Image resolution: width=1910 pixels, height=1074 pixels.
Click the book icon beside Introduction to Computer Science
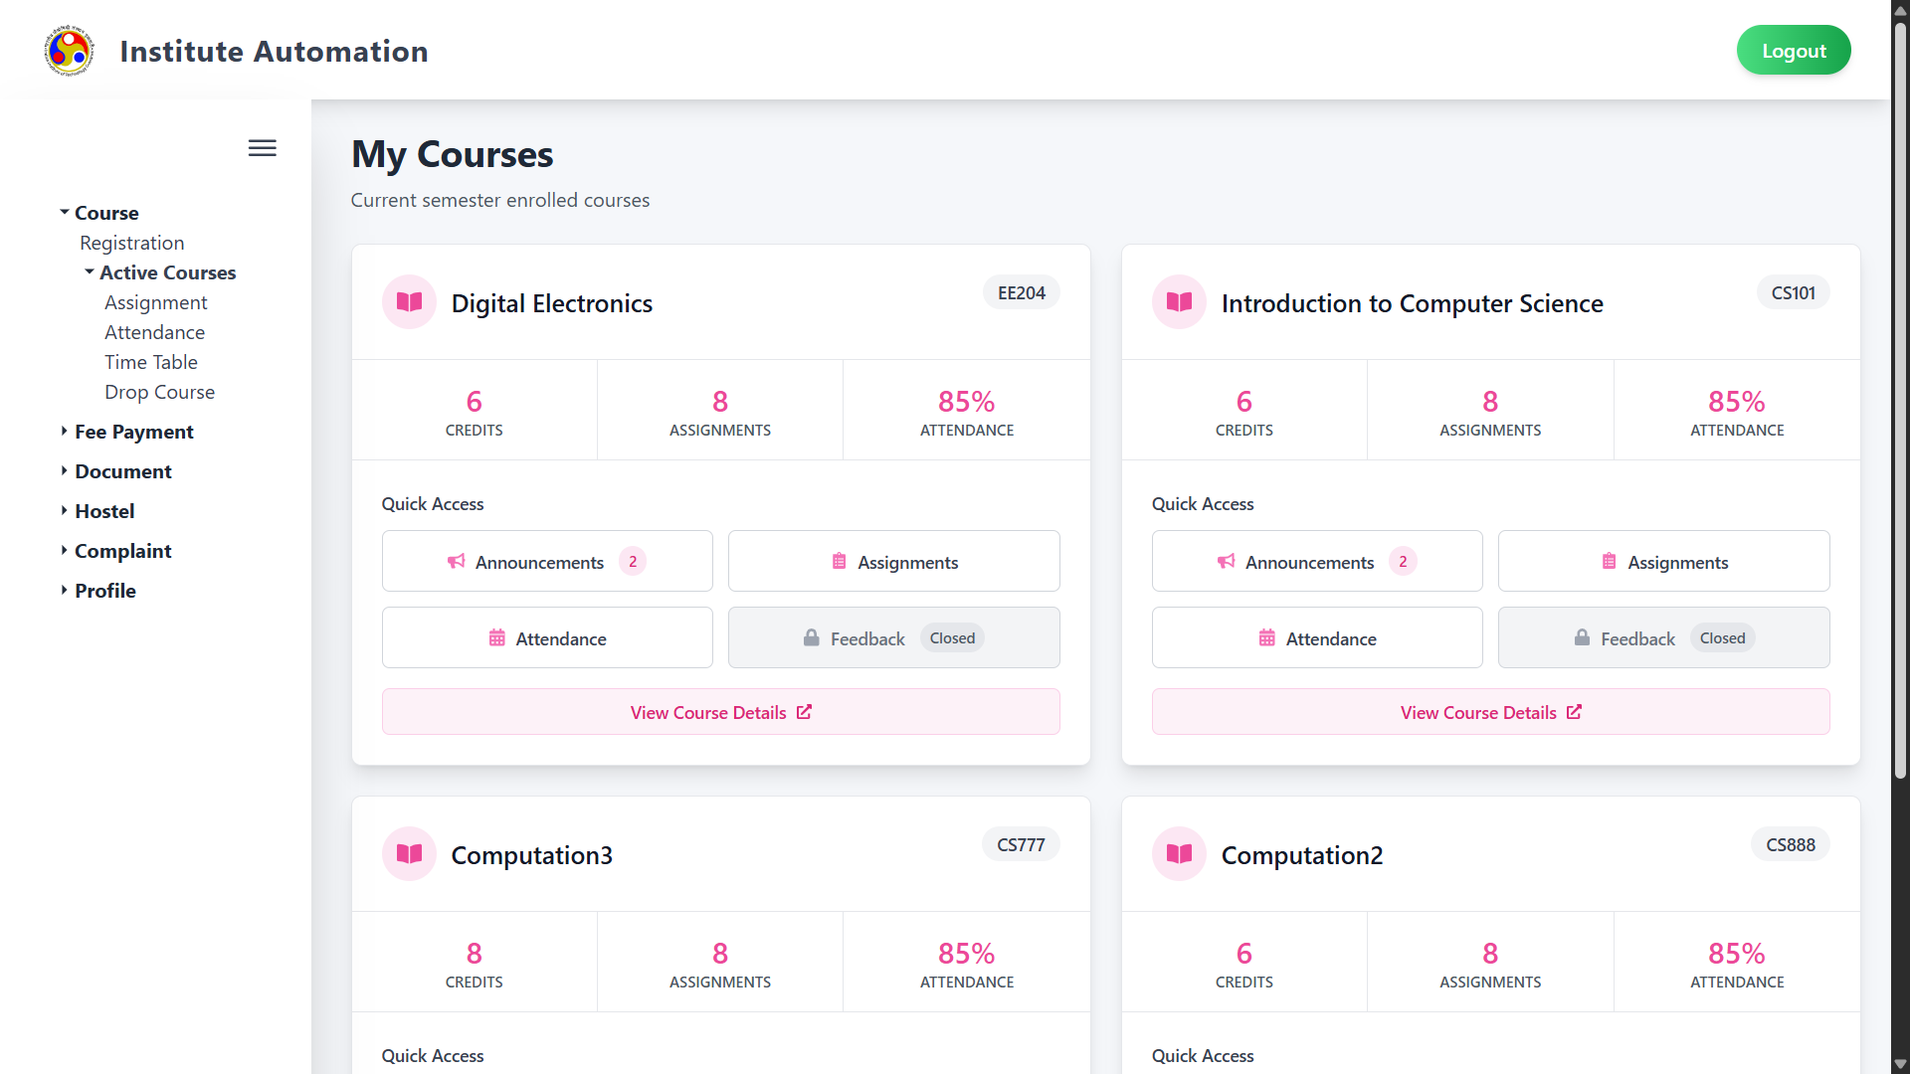(1179, 302)
